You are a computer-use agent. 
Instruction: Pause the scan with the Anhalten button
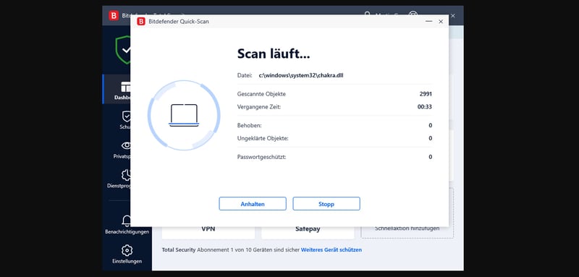click(253, 204)
